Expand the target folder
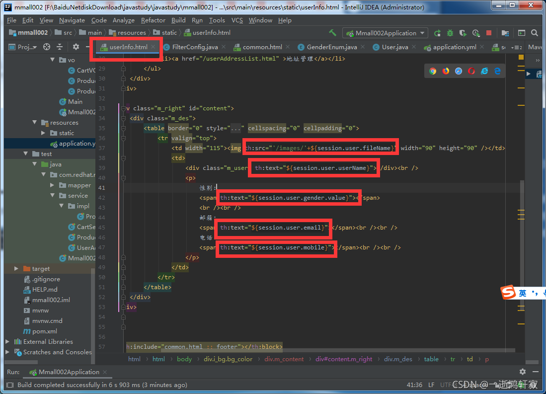546x394 pixels. [x=16, y=269]
